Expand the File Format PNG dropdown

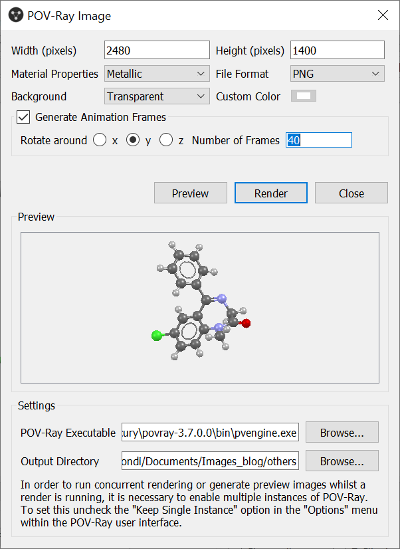click(x=338, y=74)
